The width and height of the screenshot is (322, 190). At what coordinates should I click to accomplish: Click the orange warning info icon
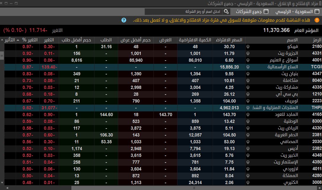[x=317, y=20]
